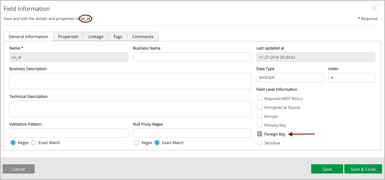Image resolution: width=385 pixels, height=180 pixels.
Task: Toggle the Encrypt checkbox
Action: (259, 116)
